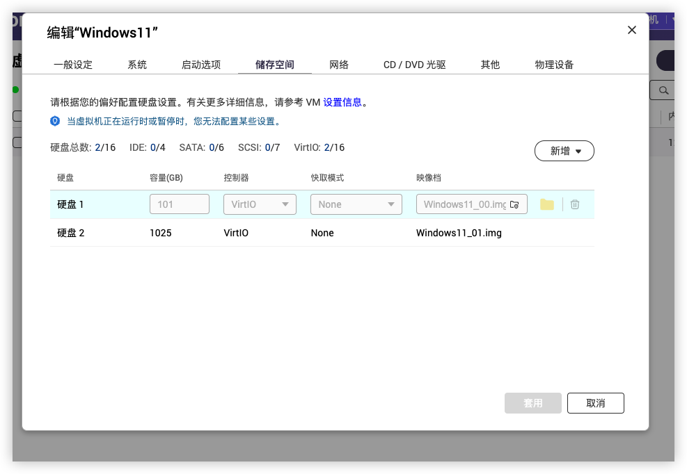
Task: Open the 快取模式 None dropdown
Action: click(356, 204)
